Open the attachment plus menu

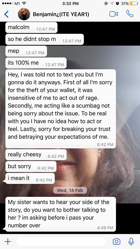(x=8, y=241)
